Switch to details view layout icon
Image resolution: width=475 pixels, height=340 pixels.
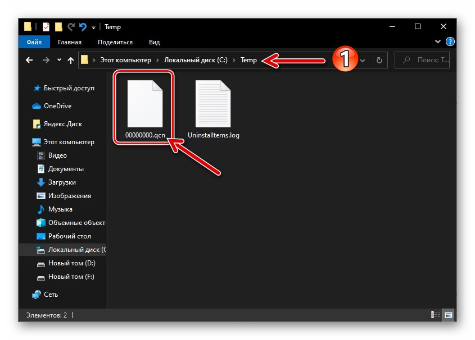coord(435,315)
